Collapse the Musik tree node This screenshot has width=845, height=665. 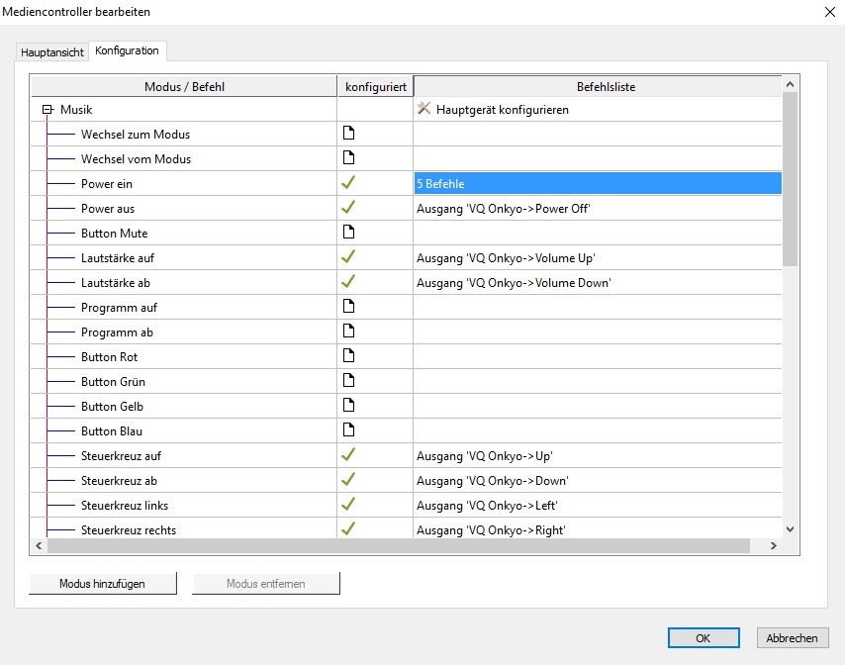[x=47, y=110]
